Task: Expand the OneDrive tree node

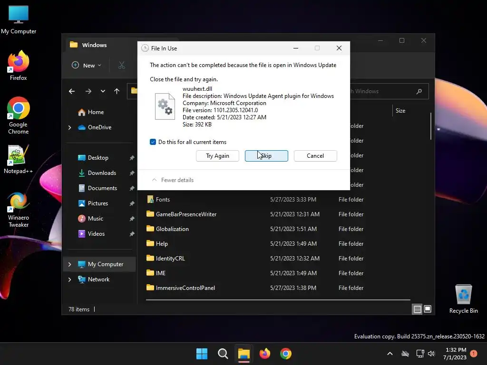Action: pos(69,127)
